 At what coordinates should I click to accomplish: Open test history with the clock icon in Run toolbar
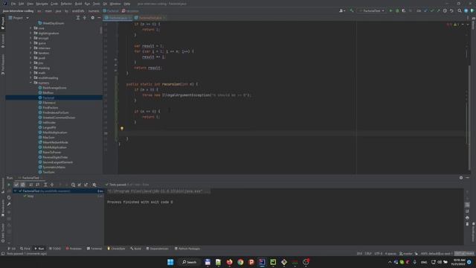point(73,185)
